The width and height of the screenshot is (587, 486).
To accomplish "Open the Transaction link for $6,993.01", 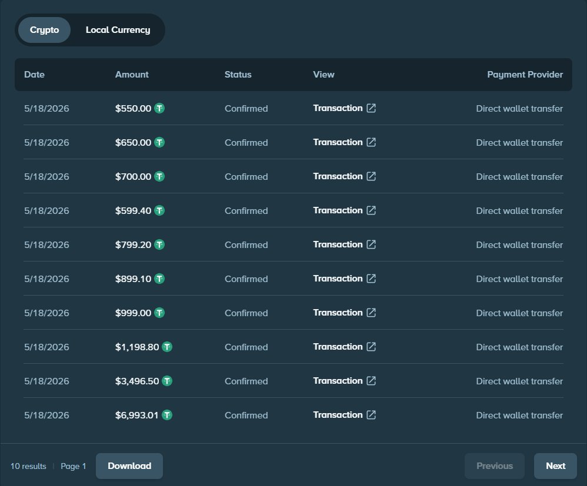I will click(x=338, y=414).
